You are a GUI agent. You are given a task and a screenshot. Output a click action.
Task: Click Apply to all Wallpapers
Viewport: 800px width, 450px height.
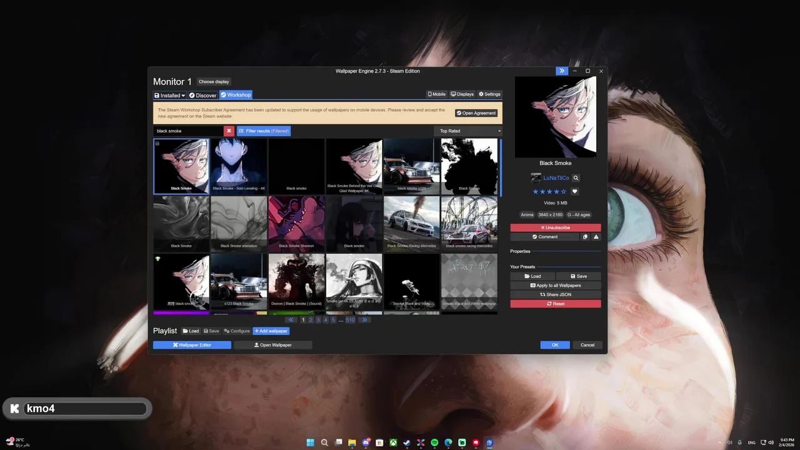[x=556, y=286]
